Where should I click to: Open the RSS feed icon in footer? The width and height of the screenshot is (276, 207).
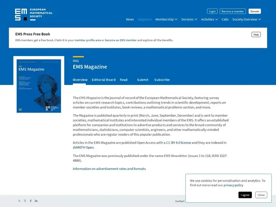coord(19,201)
